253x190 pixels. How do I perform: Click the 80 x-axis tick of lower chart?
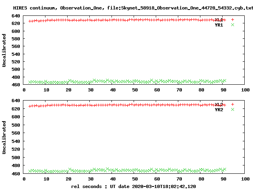(x=201, y=179)
